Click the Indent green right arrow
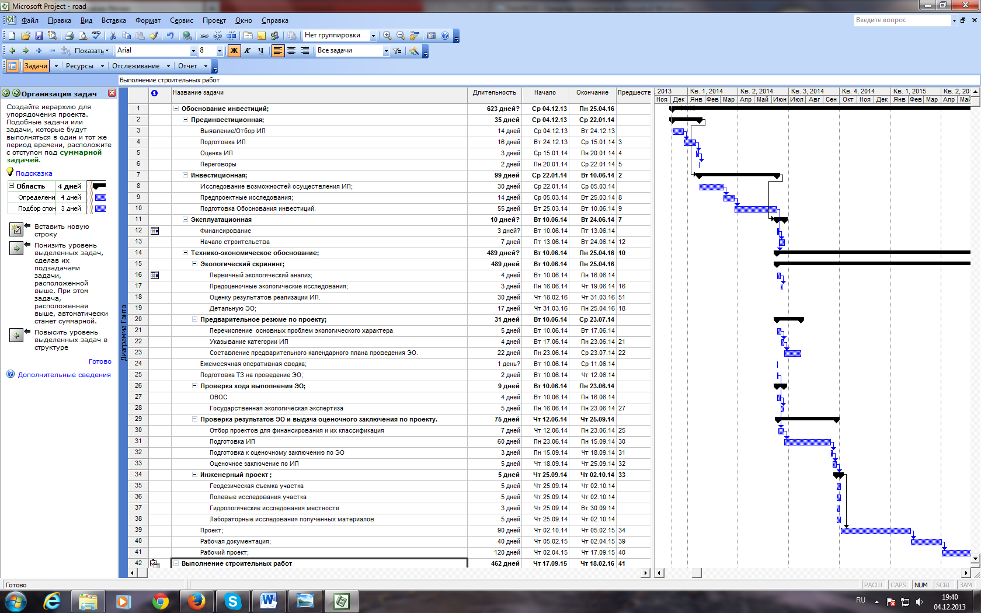This screenshot has width=981, height=613. pos(26,51)
